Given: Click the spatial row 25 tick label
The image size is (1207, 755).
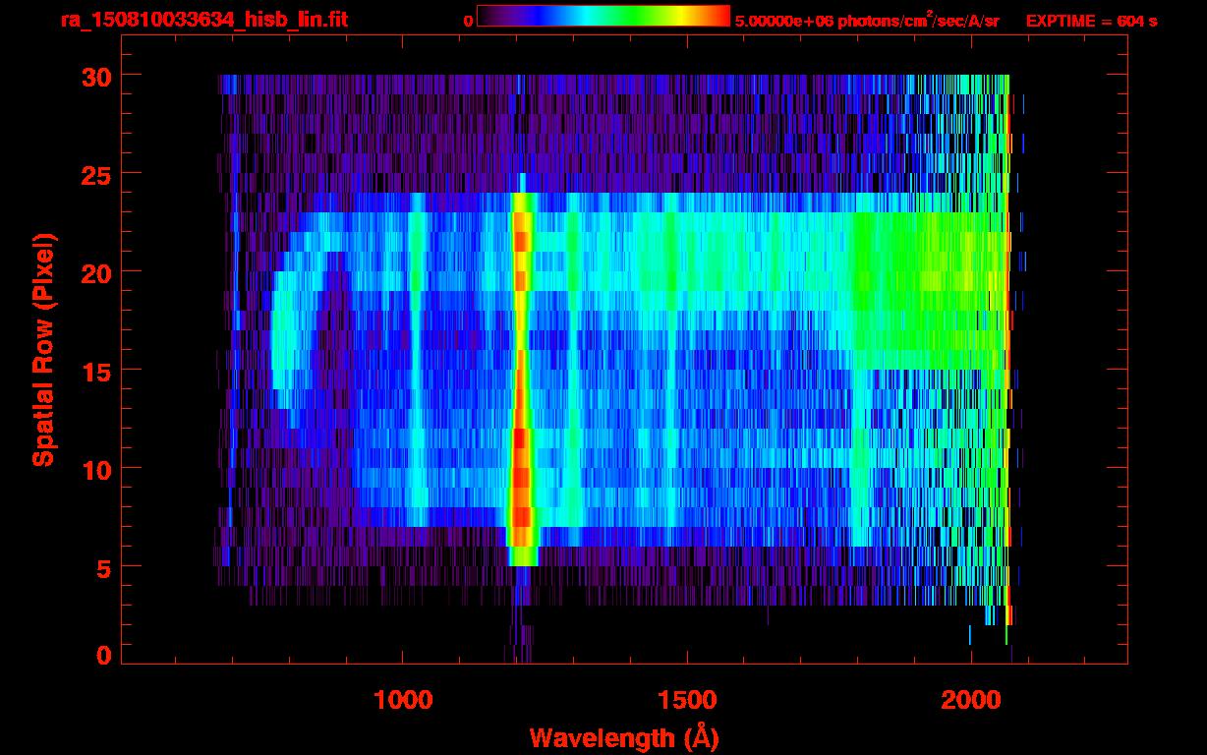Looking at the screenshot, I should 96,174.
